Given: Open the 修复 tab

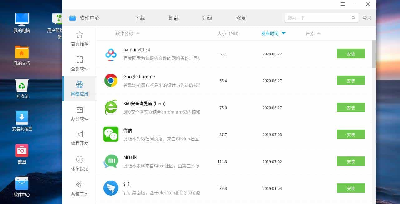Looking at the screenshot, I should (x=241, y=18).
